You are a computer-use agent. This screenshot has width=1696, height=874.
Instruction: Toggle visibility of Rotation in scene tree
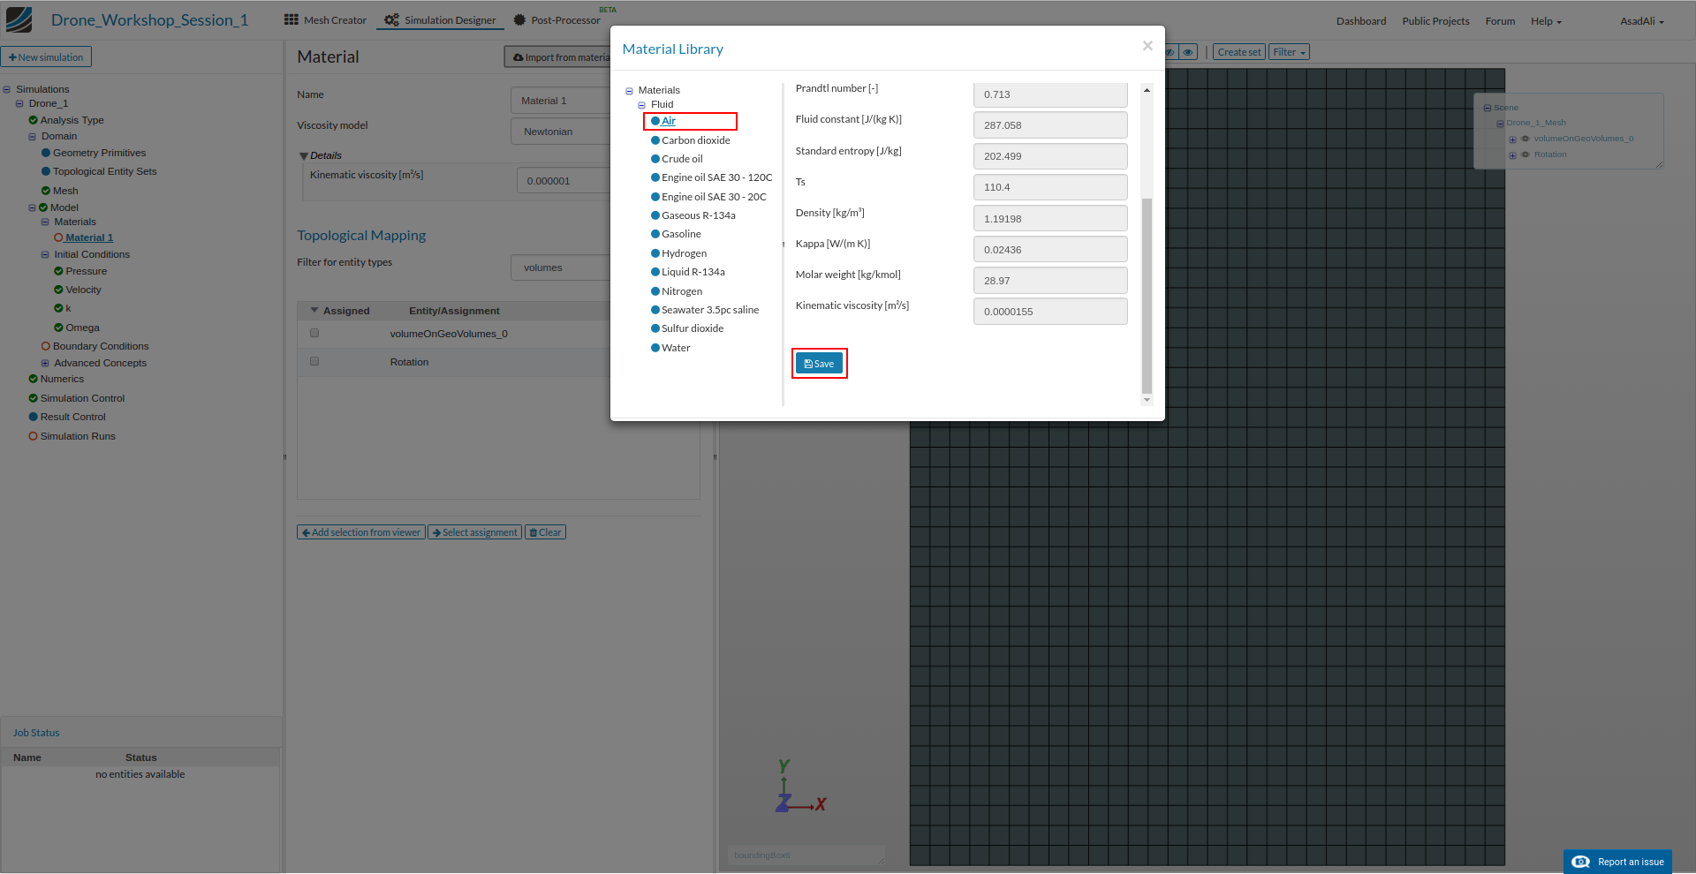[1526, 154]
